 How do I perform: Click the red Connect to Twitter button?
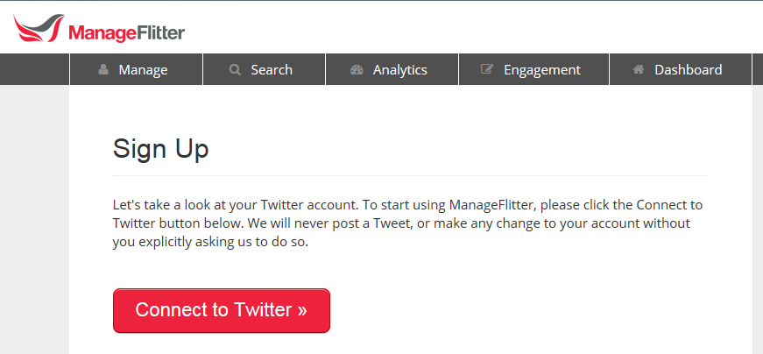click(x=222, y=311)
